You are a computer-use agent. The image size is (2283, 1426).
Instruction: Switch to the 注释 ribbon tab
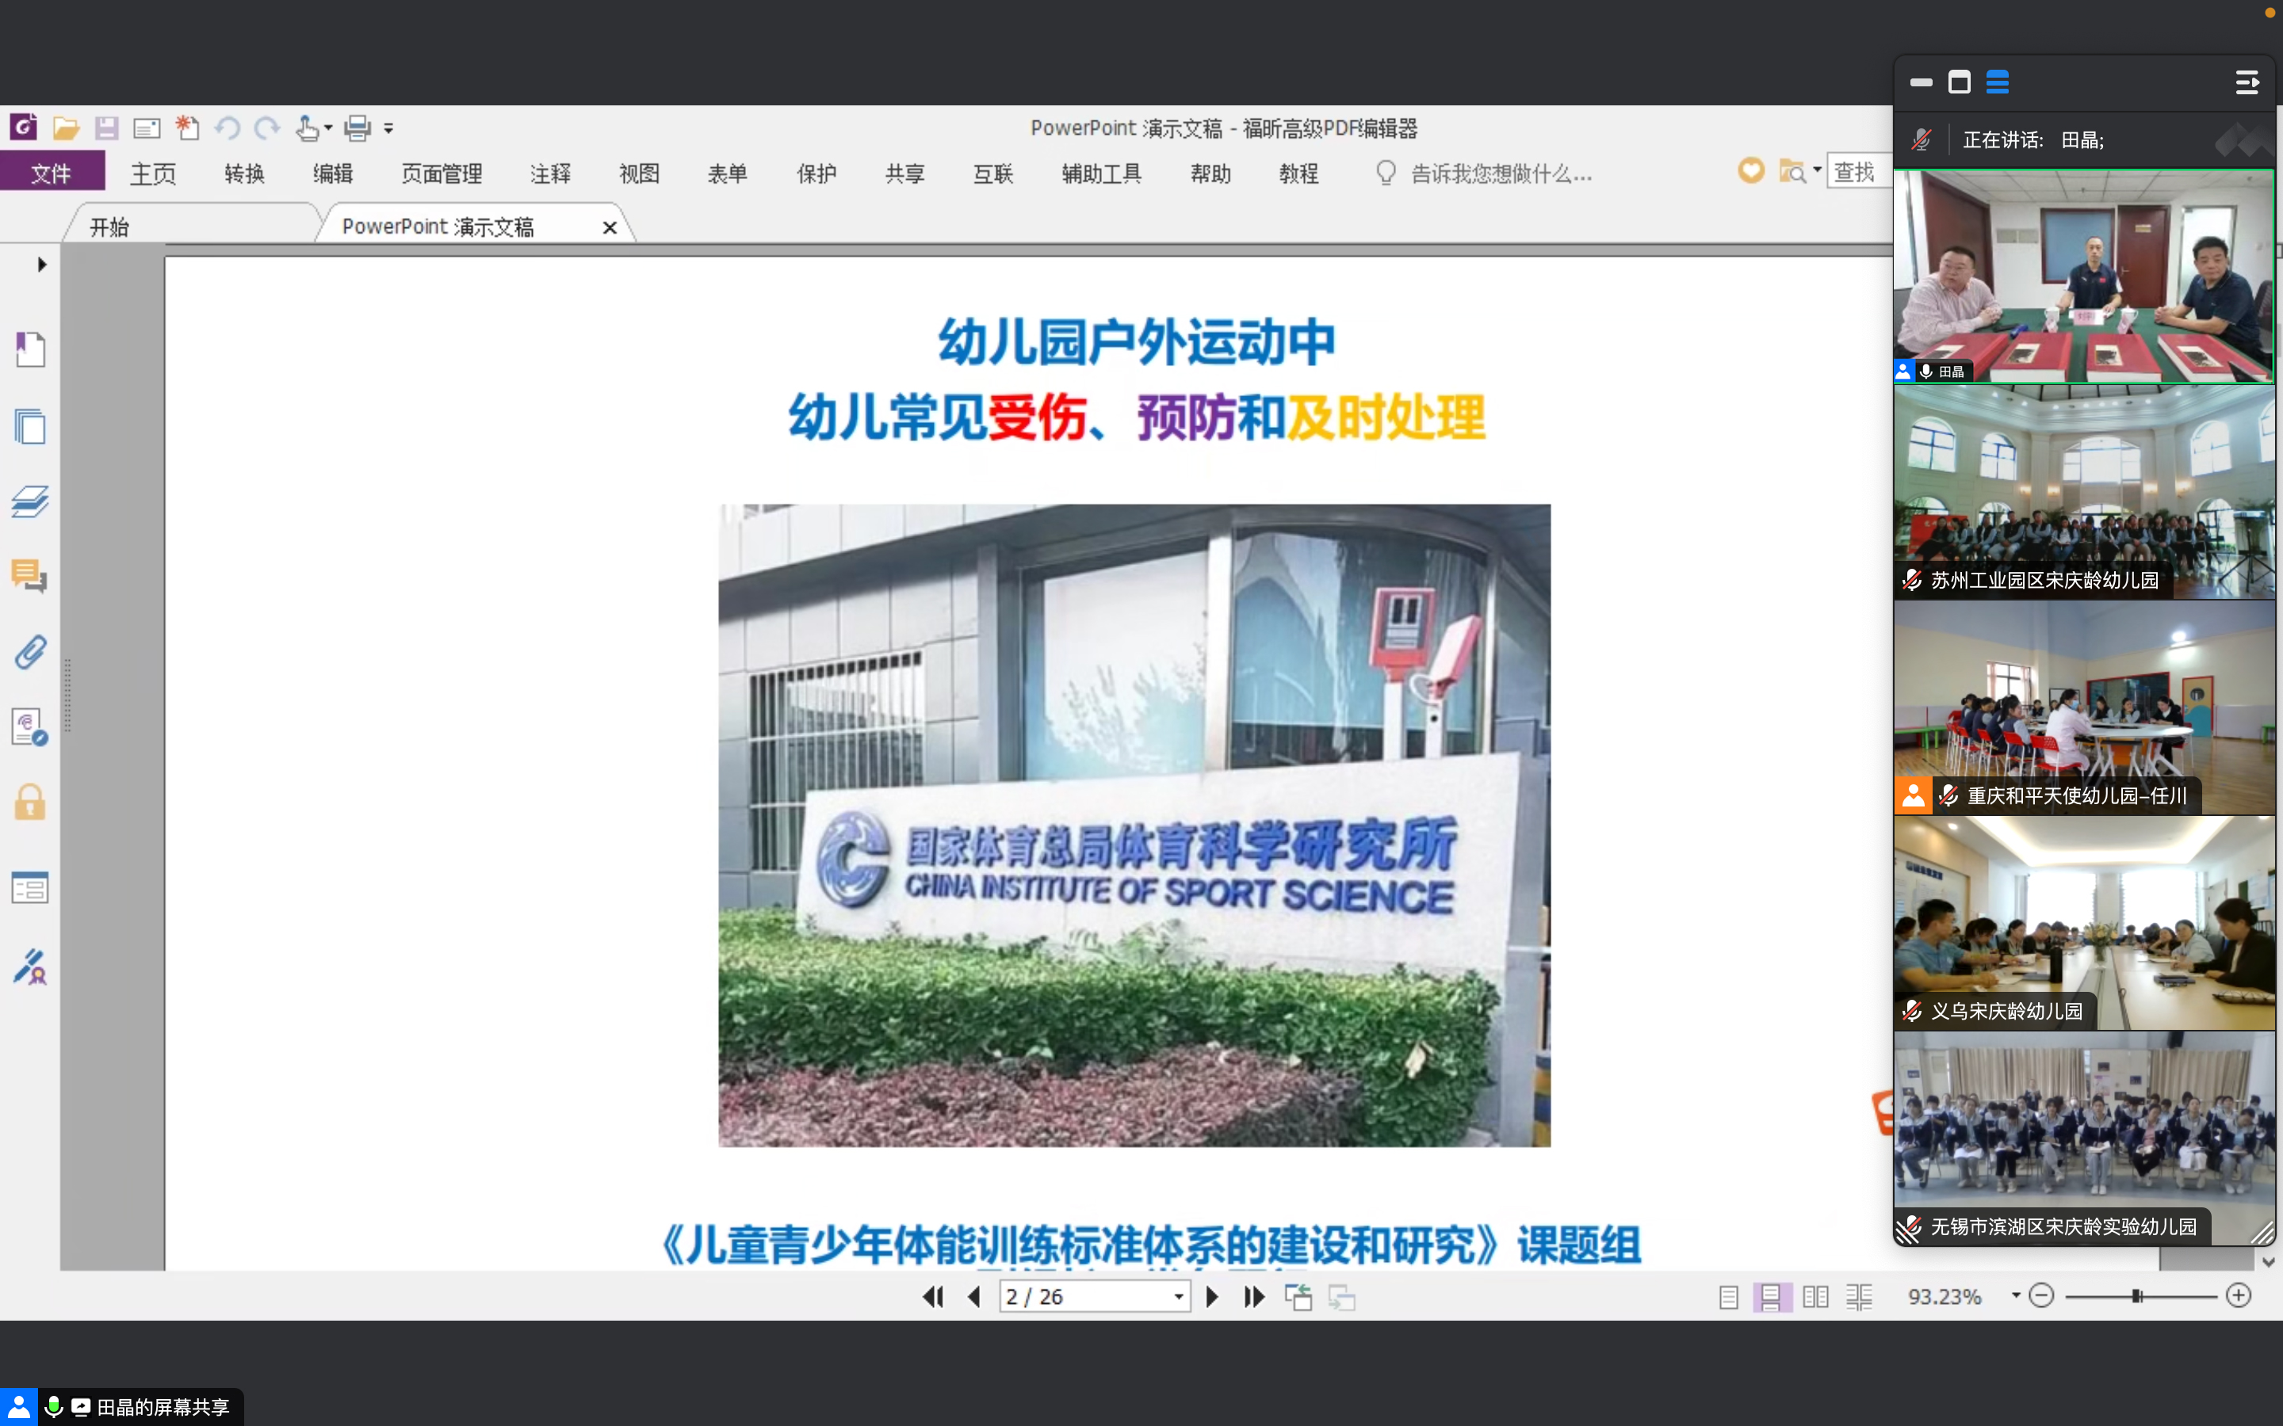550,173
